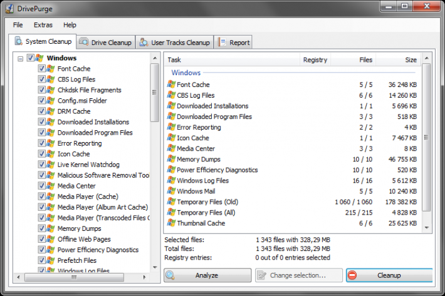Collapse the Windows tree node
Viewport: 445px width, 296px height.
[20, 59]
